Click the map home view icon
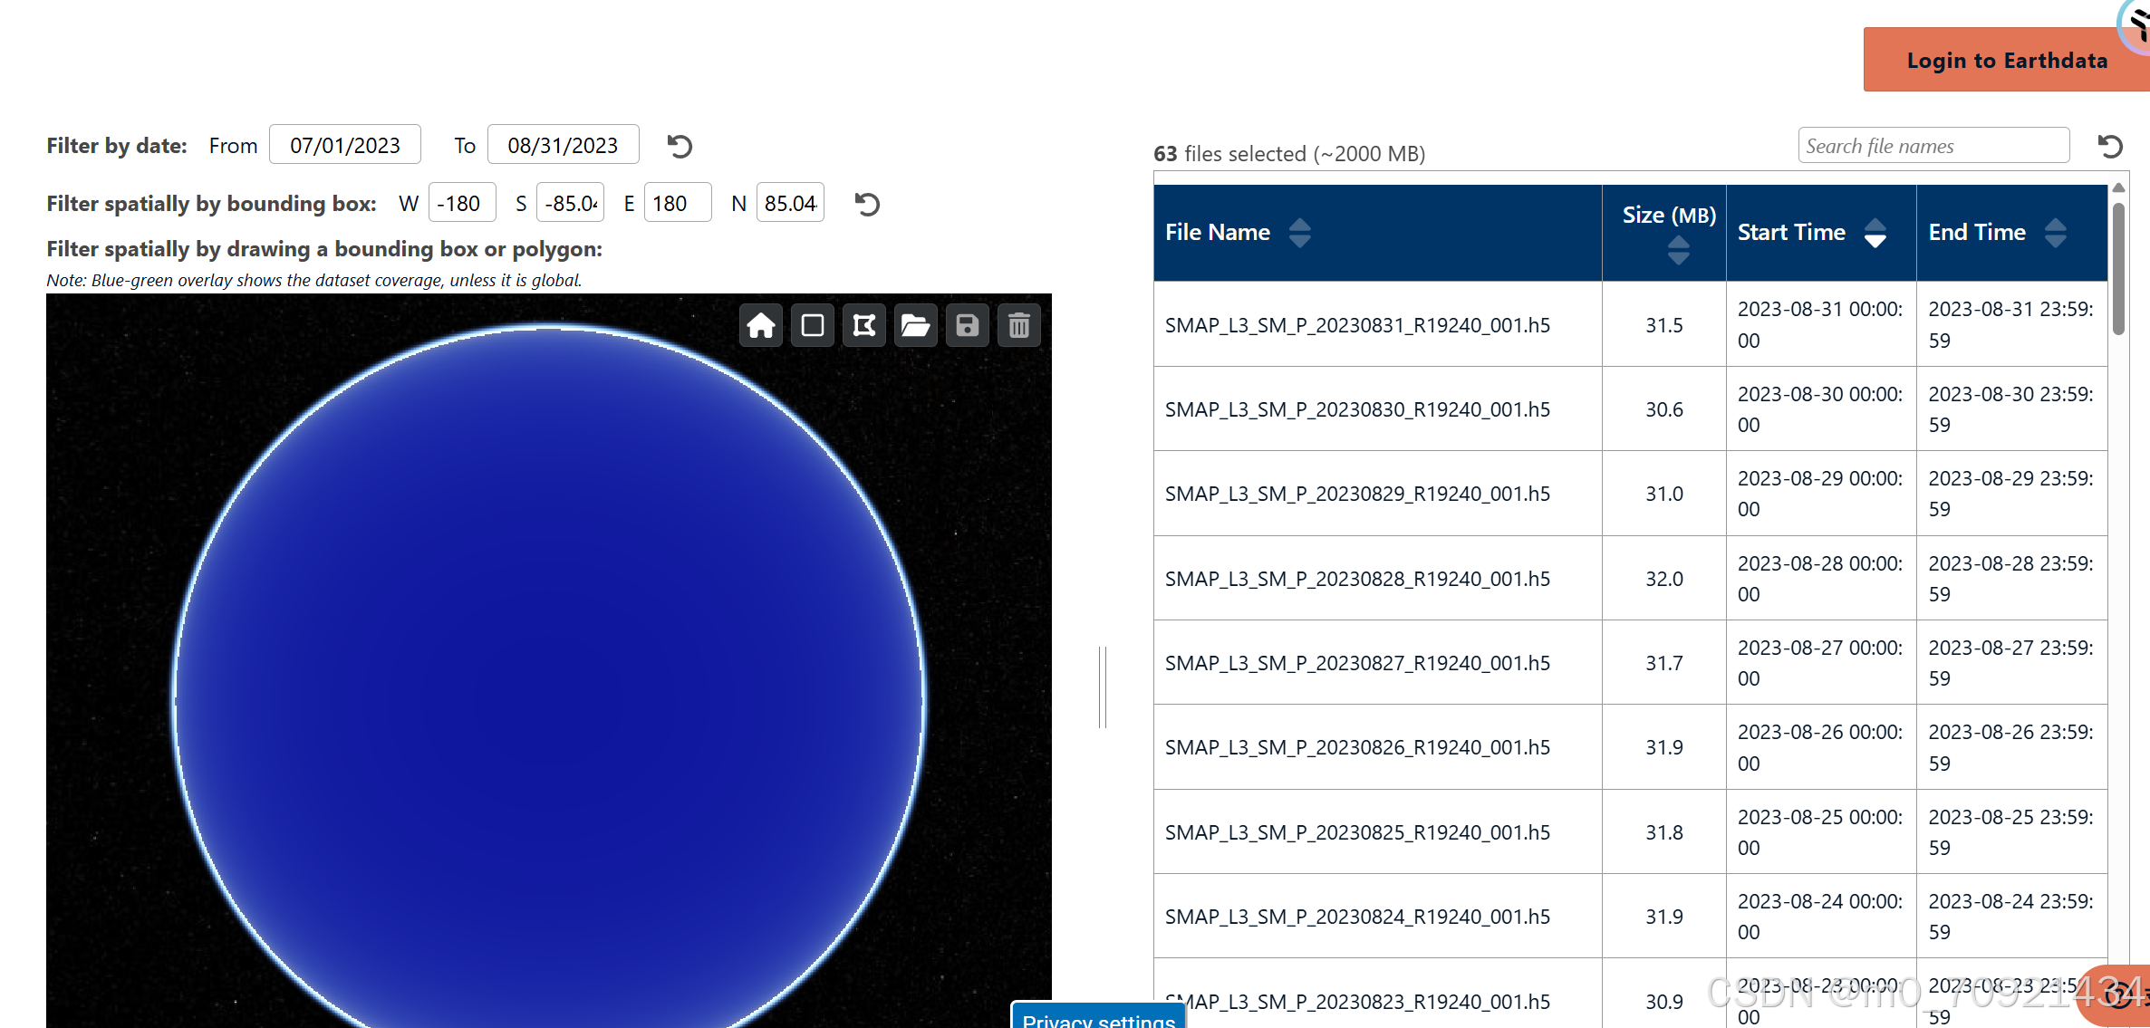2150x1028 pixels. [x=760, y=325]
